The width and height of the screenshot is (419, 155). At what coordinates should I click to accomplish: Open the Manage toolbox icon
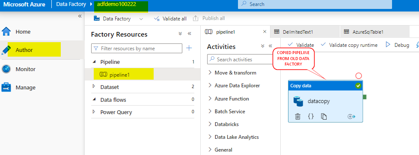[x=6, y=87]
